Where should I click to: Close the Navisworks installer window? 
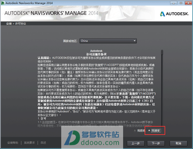click(x=188, y=3)
